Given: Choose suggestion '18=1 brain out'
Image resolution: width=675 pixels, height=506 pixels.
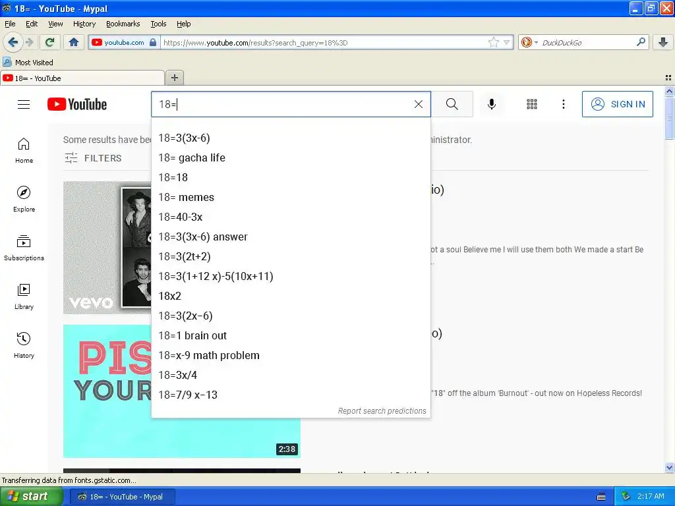Looking at the screenshot, I should tap(291, 336).
